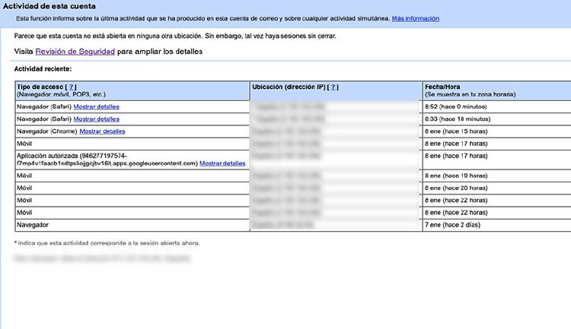The width and height of the screenshot is (571, 329).
Task: Click the 'Navegador' entry in the last row
Action: [33, 225]
